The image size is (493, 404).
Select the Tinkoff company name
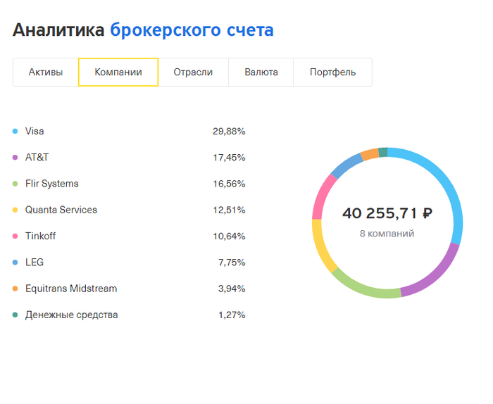pos(40,236)
